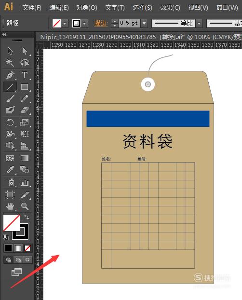Viewport: 242px width, 300px height.
Task: Enable Draw Normal mode
Action: tap(8, 260)
